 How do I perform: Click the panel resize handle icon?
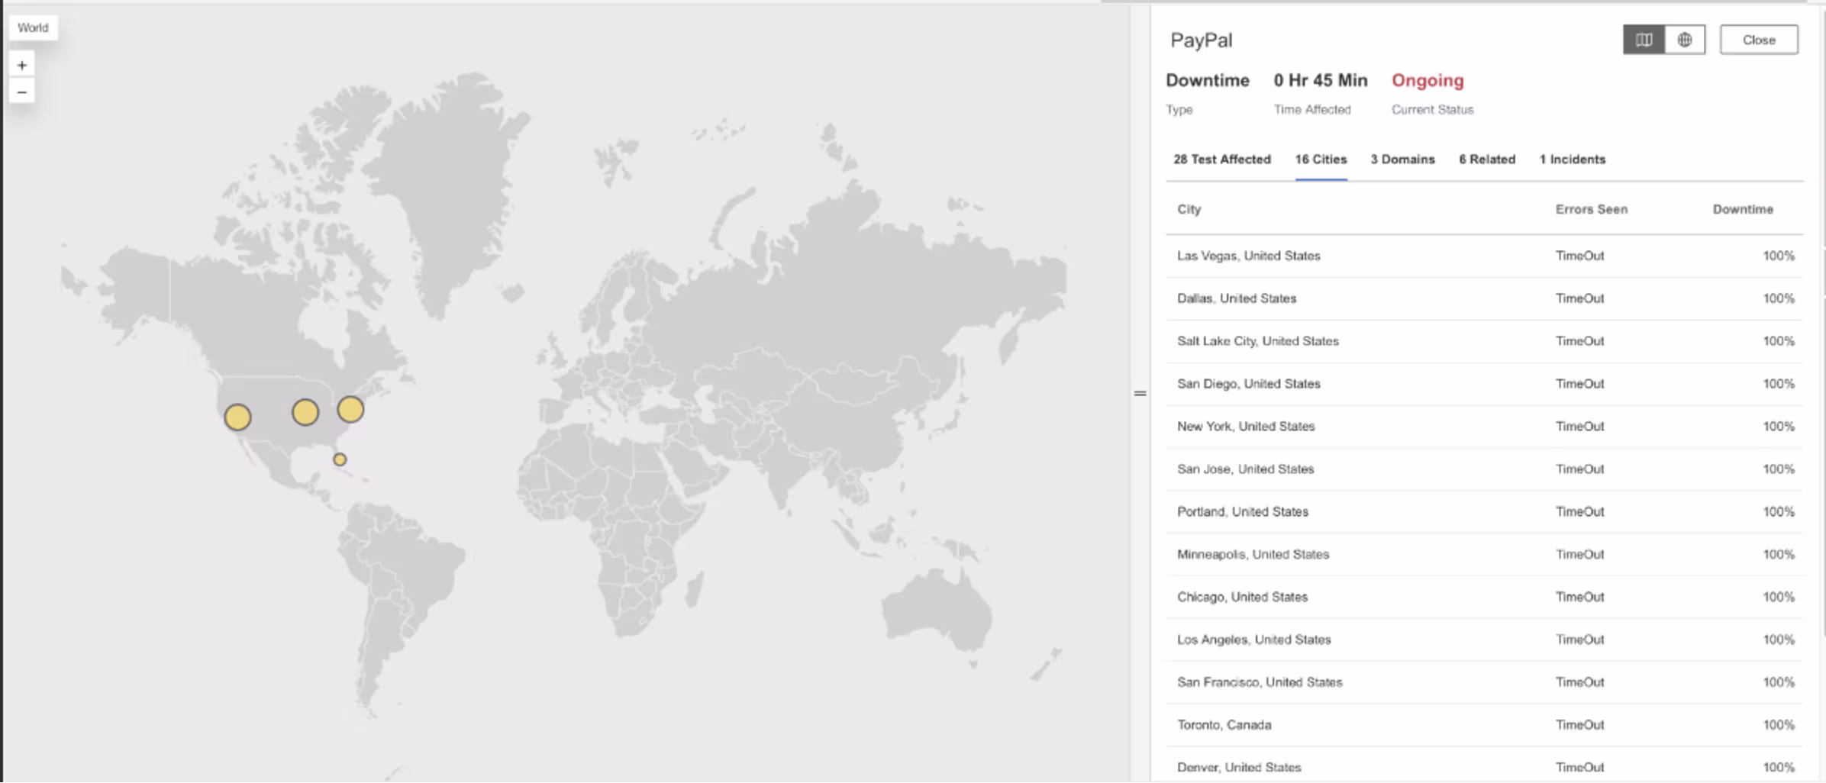1140,393
